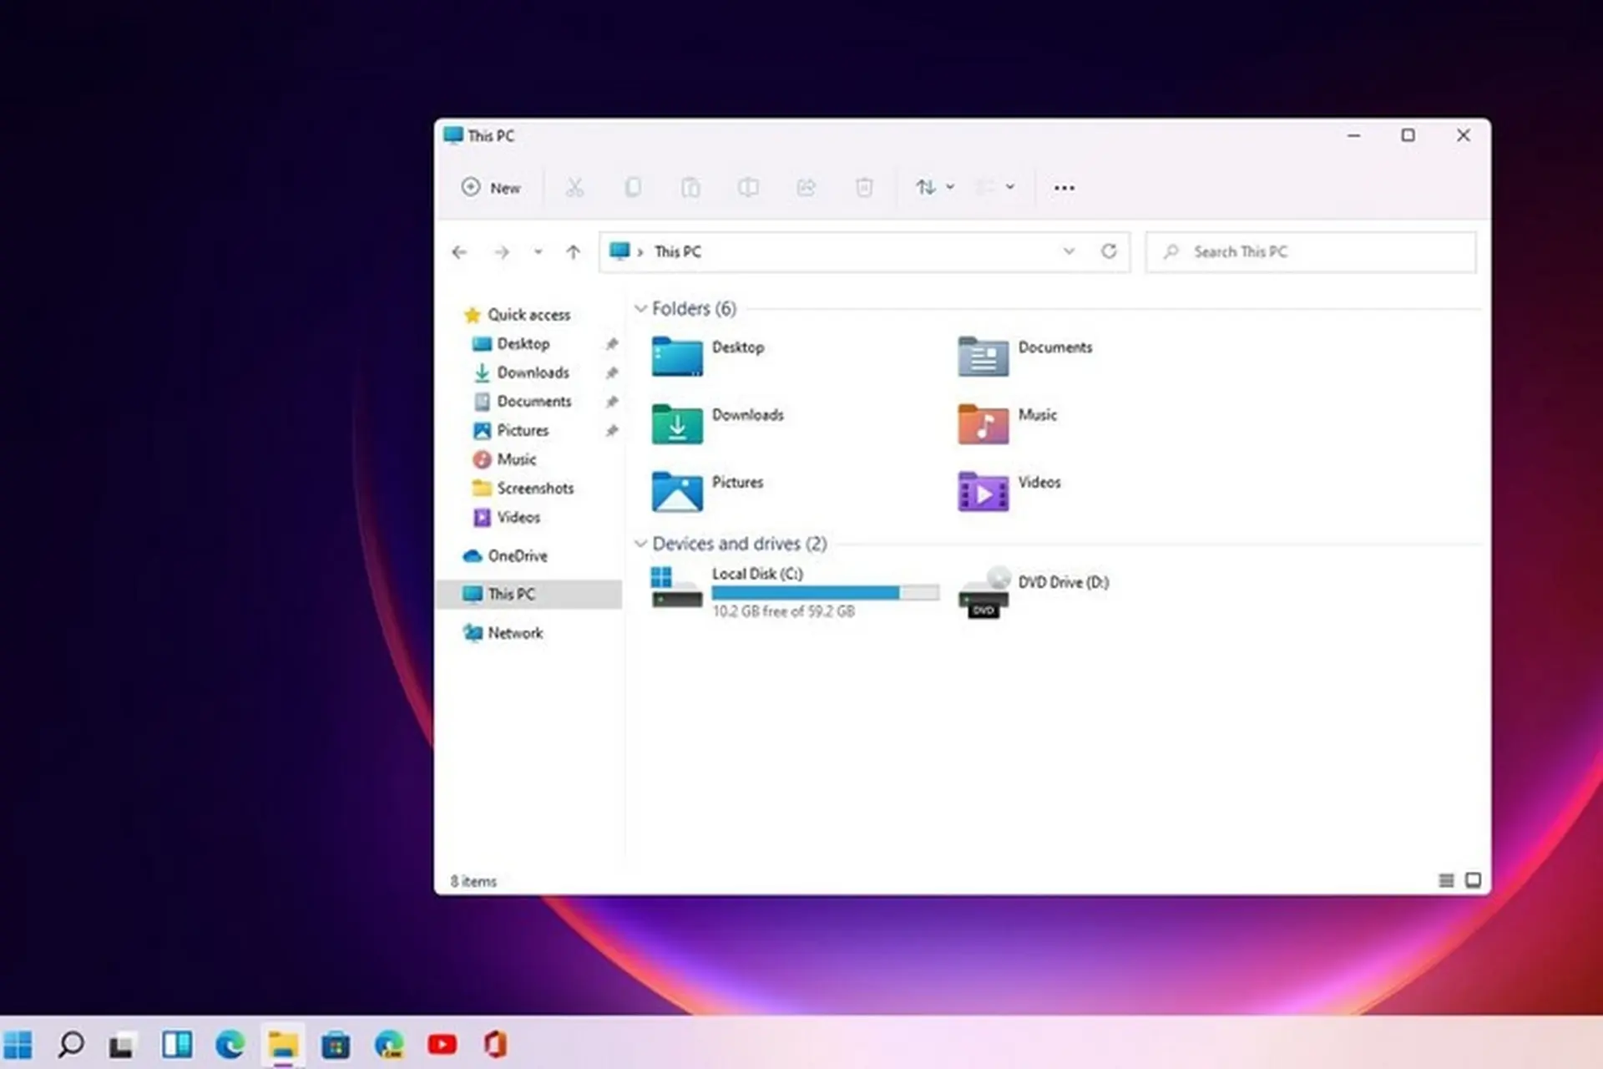Go forward with the right arrow
Screen dimensions: 1603x1069
[501, 252]
